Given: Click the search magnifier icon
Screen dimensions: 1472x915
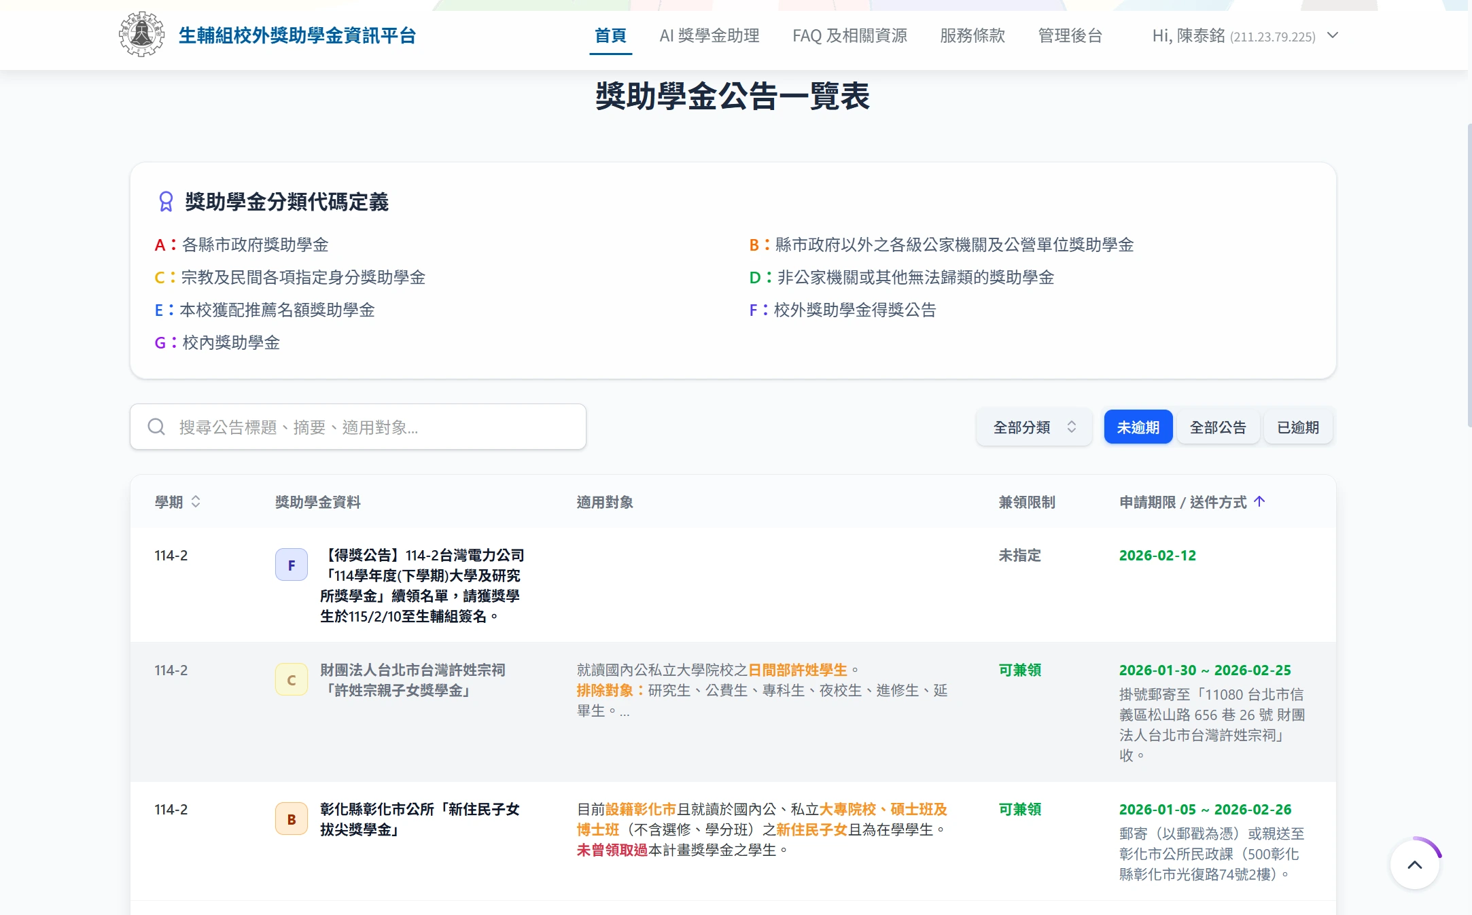Looking at the screenshot, I should [156, 427].
